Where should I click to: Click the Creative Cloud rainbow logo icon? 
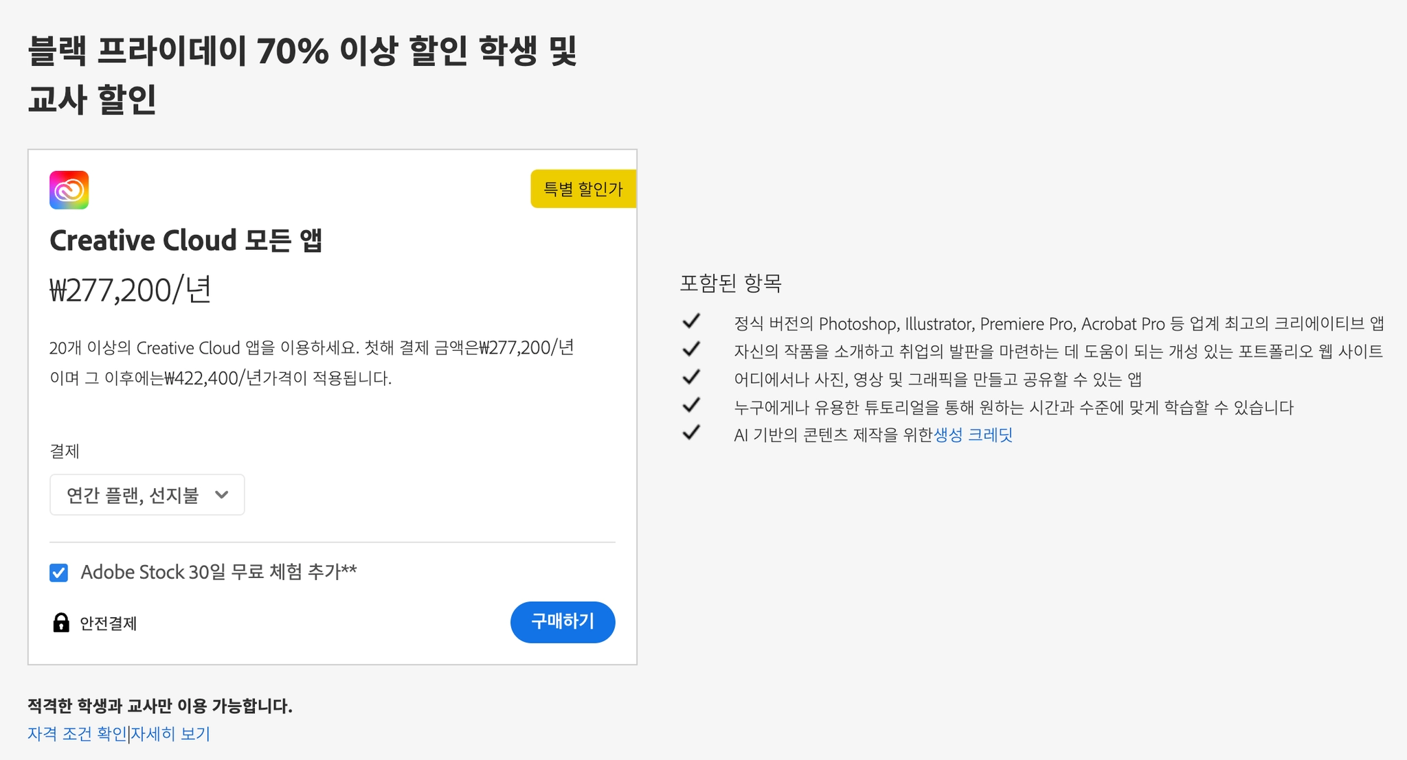point(69,190)
